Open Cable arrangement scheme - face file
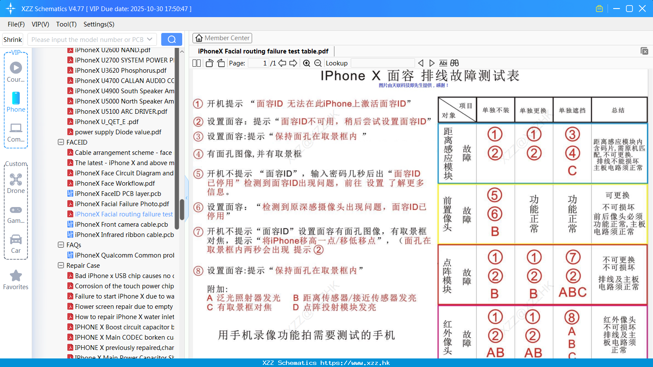This screenshot has height=367, width=653. (x=120, y=152)
